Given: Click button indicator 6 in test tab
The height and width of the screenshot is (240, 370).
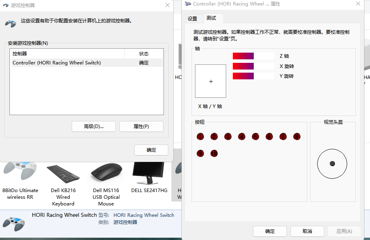Looking at the screenshot, I should point(269,137).
